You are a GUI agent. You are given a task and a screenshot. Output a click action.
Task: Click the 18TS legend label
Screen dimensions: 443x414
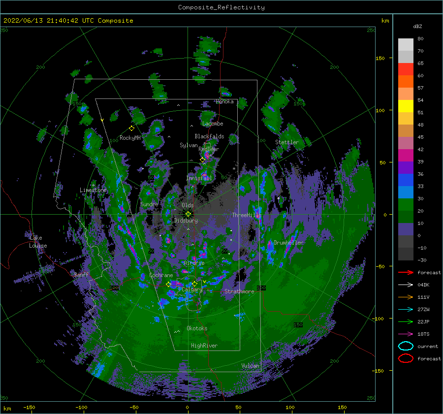pos(423,334)
